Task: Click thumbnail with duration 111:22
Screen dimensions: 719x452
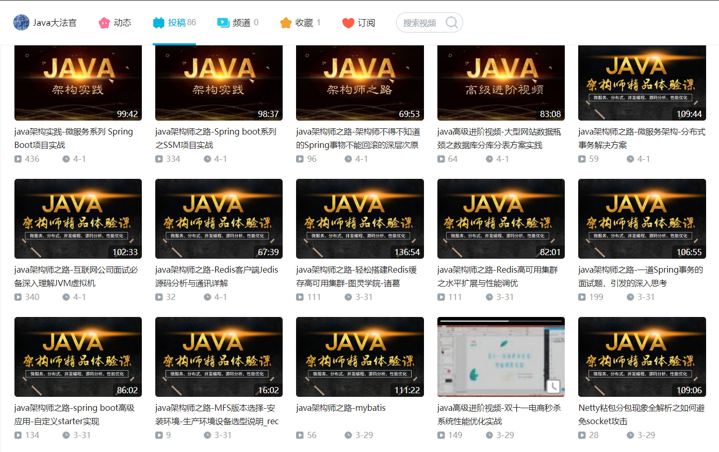Action: 360,357
